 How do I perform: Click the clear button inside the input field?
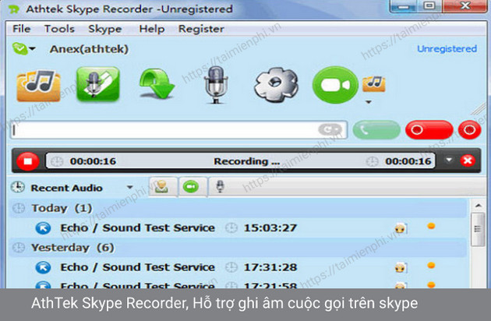[330, 129]
